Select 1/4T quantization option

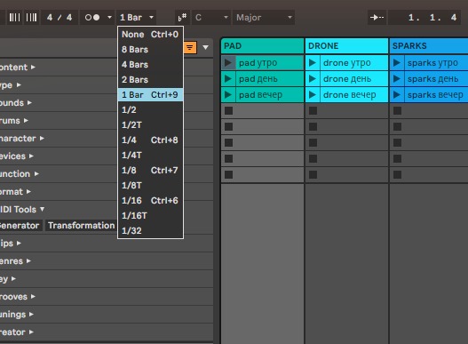click(150, 156)
